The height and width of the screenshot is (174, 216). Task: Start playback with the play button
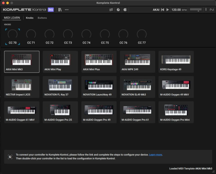[x=167, y=10]
